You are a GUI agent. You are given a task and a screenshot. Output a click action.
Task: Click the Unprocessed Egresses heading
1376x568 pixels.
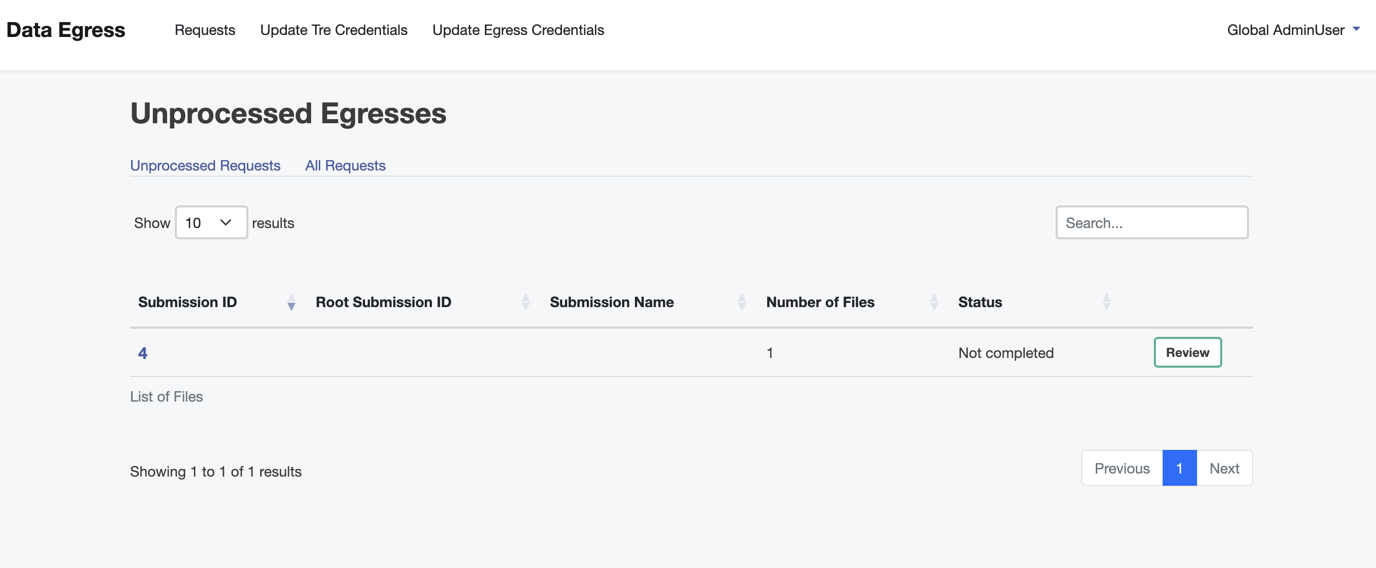pyautogui.click(x=288, y=113)
